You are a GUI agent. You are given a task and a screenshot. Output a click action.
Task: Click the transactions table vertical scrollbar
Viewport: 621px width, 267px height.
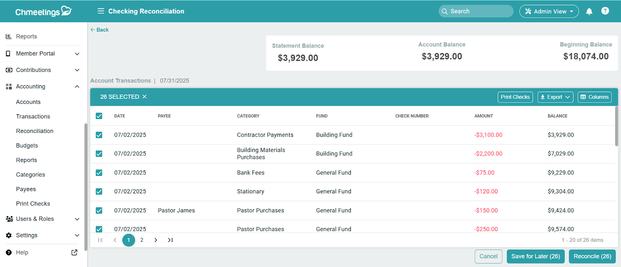pyautogui.click(x=616, y=128)
